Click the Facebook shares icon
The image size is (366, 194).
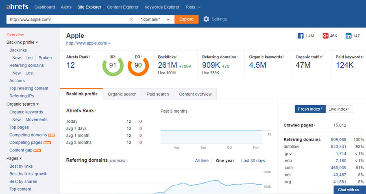click(301, 36)
